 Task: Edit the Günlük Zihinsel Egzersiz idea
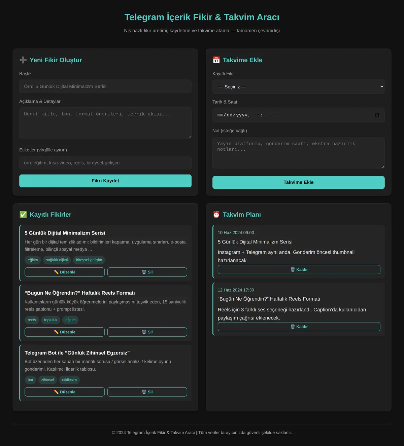(65, 392)
